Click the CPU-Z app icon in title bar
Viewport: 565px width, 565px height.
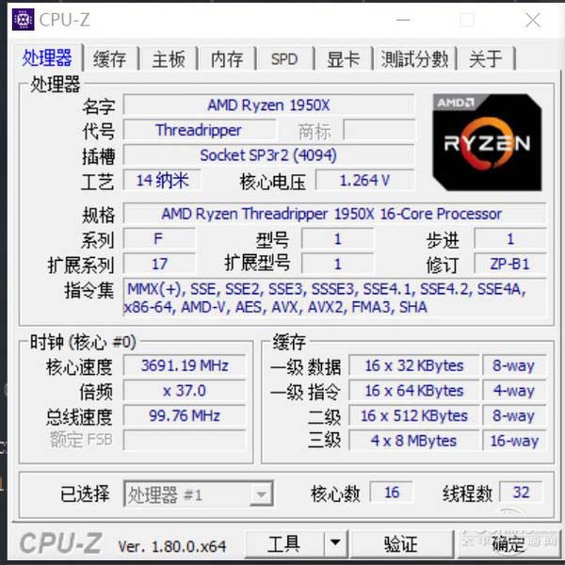coord(23,20)
